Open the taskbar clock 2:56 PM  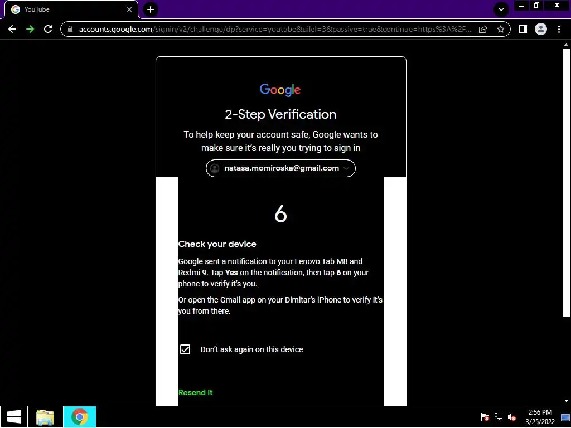coord(540,417)
